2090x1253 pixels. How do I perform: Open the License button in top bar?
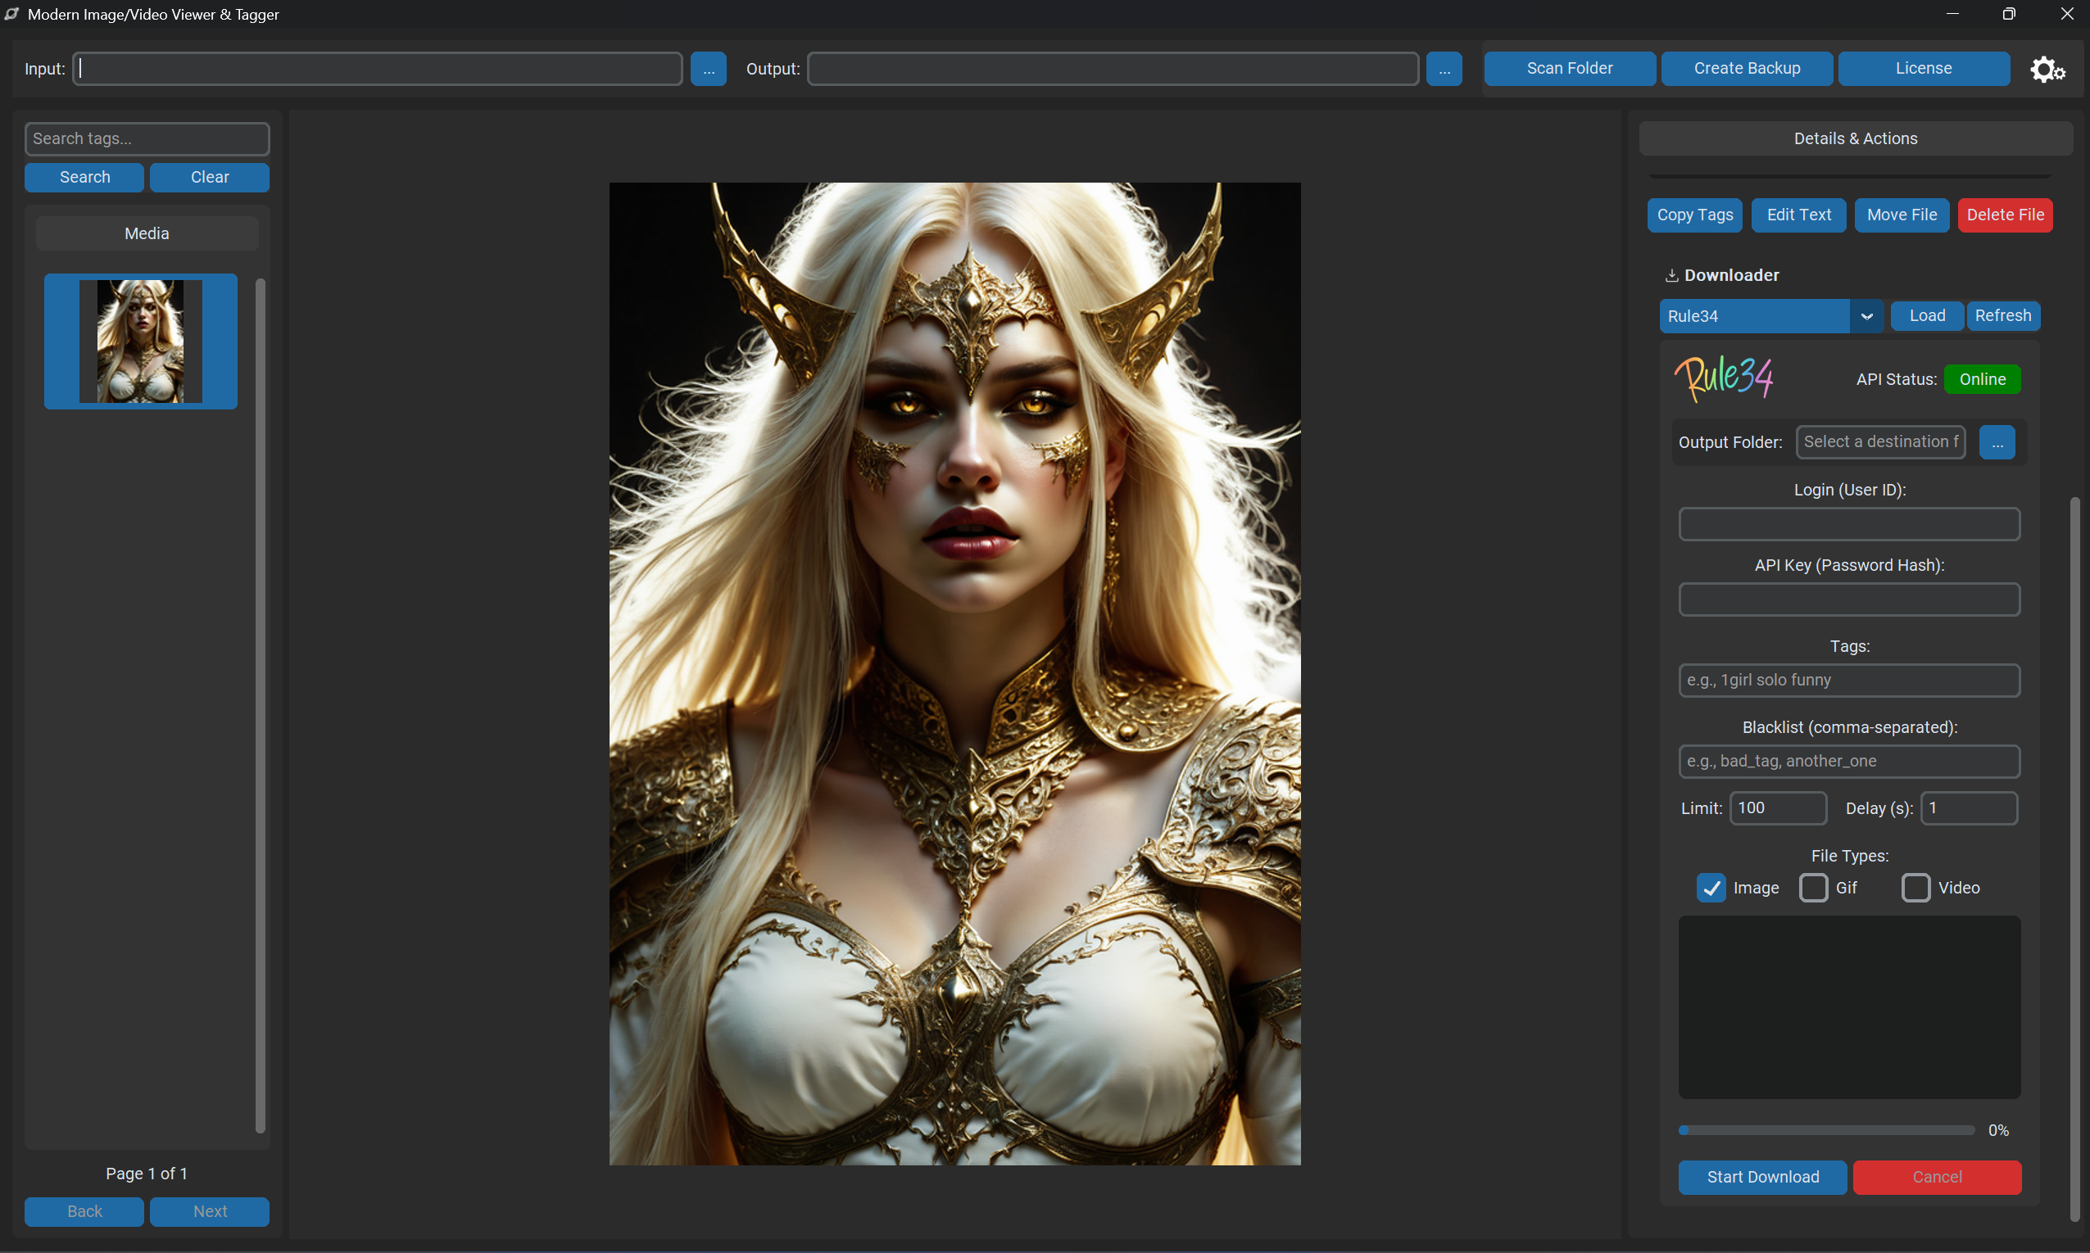(1923, 69)
